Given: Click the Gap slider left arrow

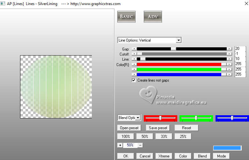Looking at the screenshot, I should pyautogui.click(x=134, y=49).
